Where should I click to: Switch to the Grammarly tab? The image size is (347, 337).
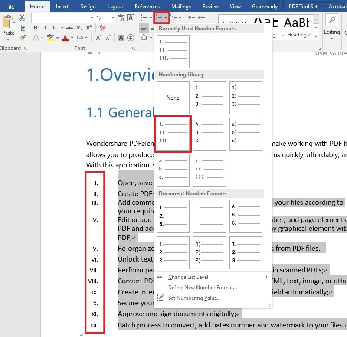point(265,7)
